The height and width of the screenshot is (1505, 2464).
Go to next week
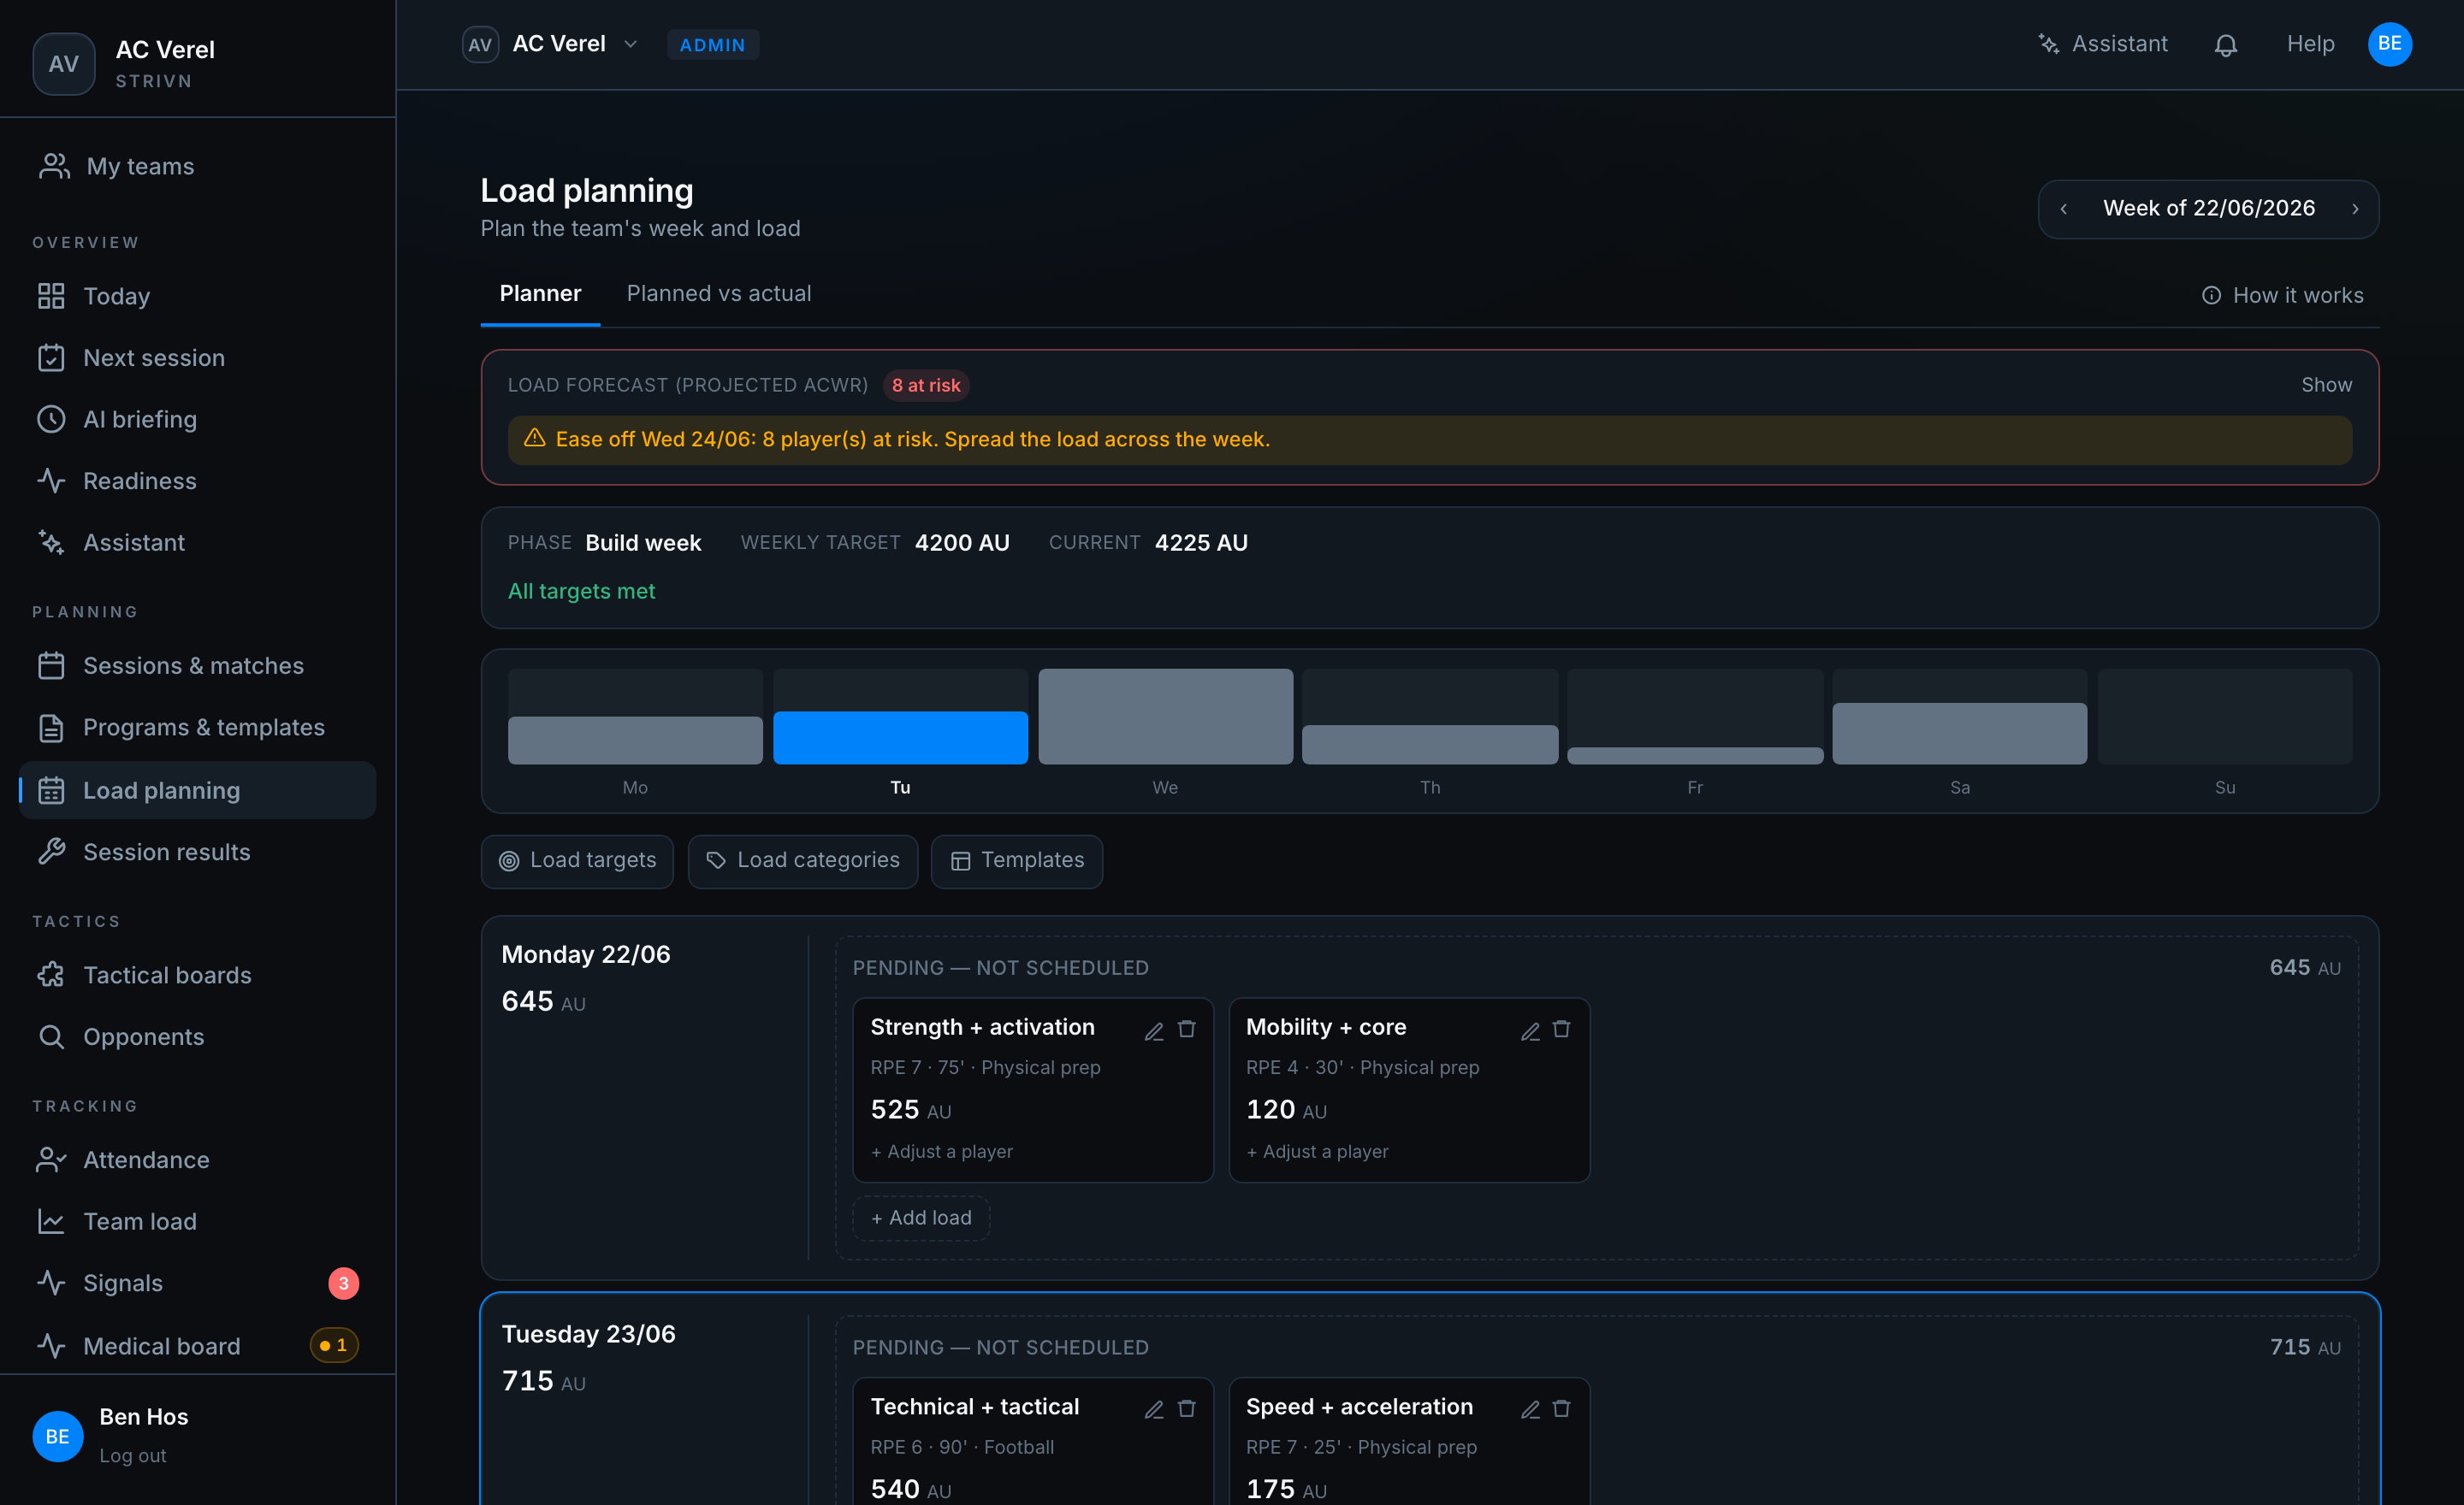point(2355,209)
